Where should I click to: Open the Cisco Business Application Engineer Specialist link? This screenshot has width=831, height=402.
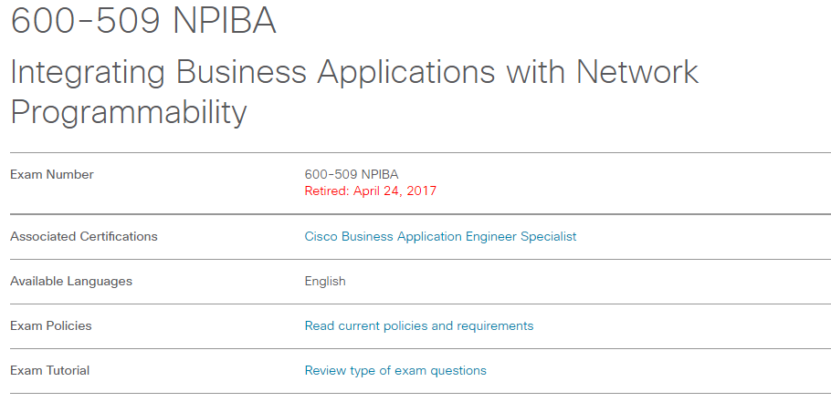440,236
